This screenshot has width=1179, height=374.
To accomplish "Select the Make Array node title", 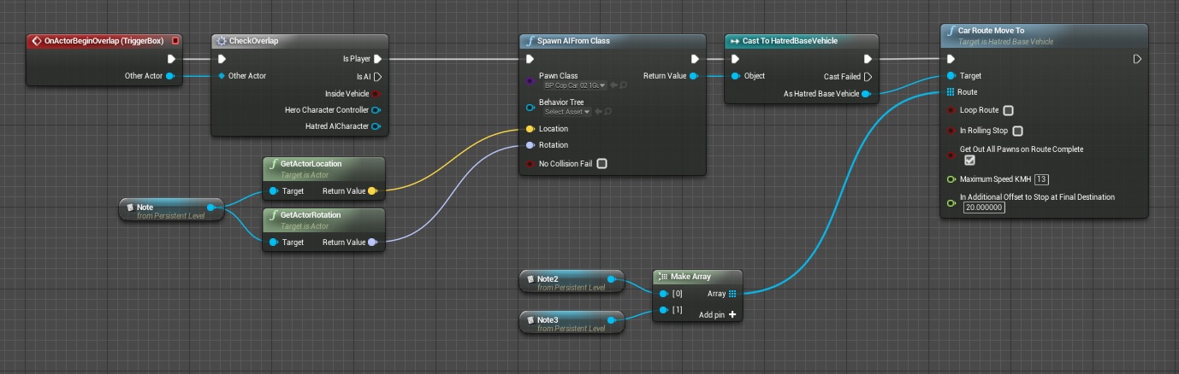I will point(690,277).
